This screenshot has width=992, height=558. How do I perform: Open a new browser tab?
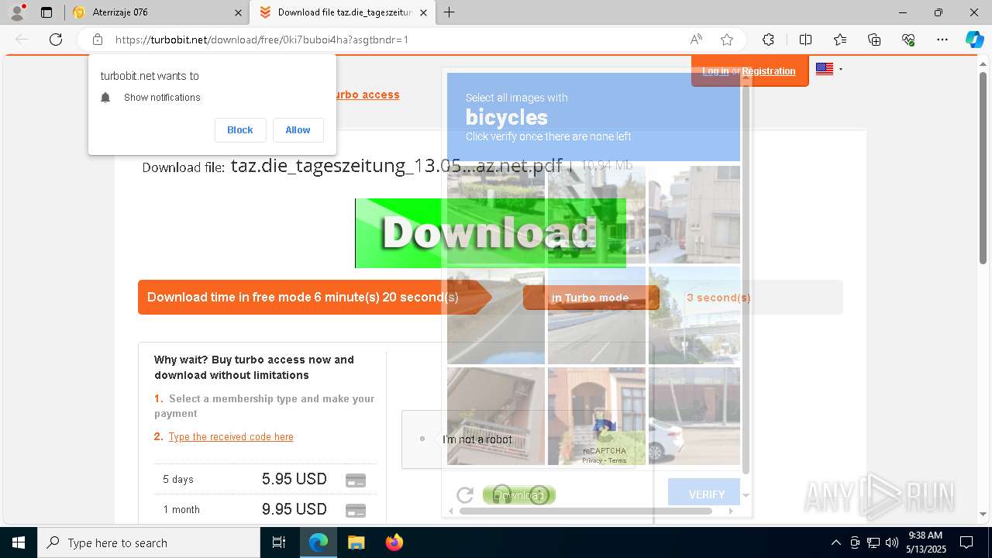[449, 12]
